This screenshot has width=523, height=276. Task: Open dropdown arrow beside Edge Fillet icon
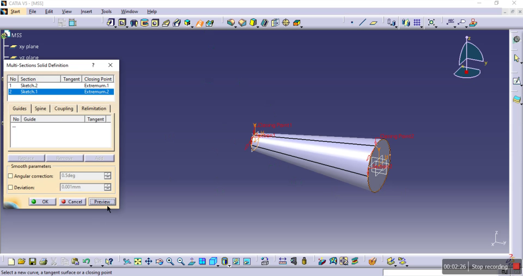(235, 27)
